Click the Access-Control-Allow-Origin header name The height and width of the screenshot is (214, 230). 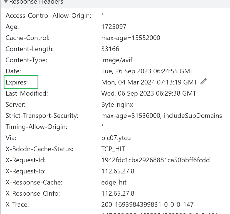48,16
